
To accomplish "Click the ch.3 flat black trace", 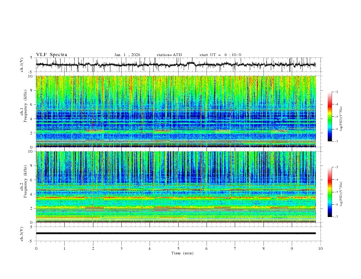I will 176,233.
